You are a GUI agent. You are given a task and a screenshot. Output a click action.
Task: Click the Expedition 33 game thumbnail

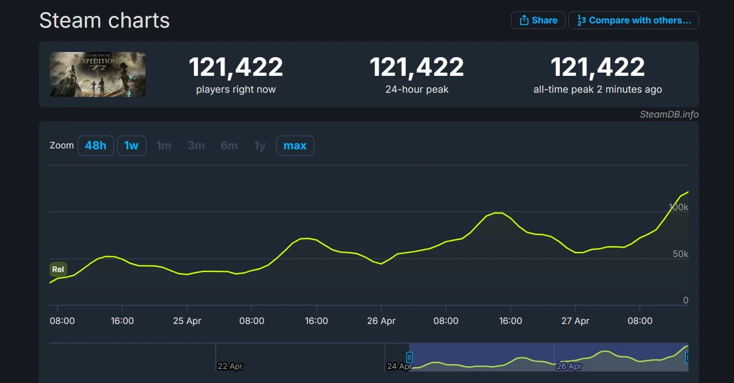97,74
